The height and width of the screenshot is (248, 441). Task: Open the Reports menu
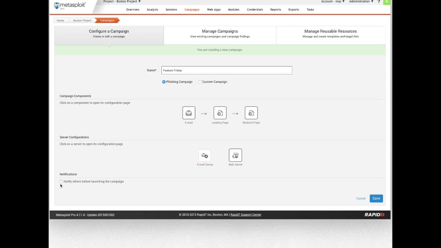(x=276, y=10)
